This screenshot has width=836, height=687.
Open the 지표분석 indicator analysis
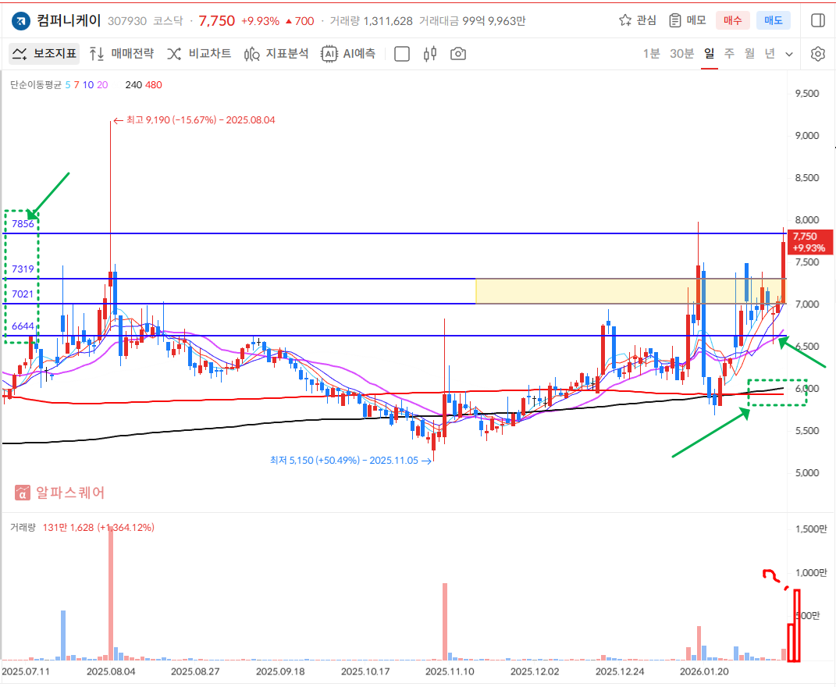pos(276,54)
